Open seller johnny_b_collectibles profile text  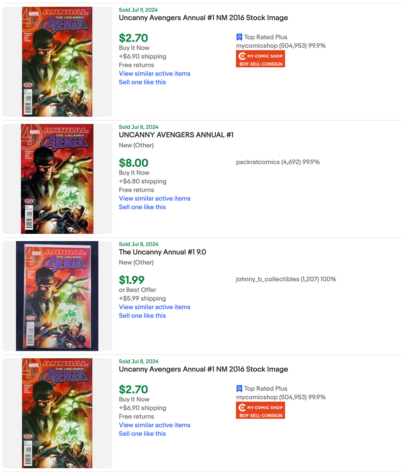286,279
